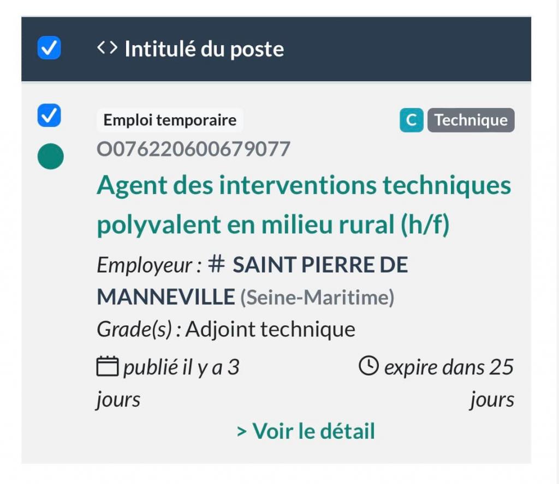Click the Technique filière tag

[471, 120]
